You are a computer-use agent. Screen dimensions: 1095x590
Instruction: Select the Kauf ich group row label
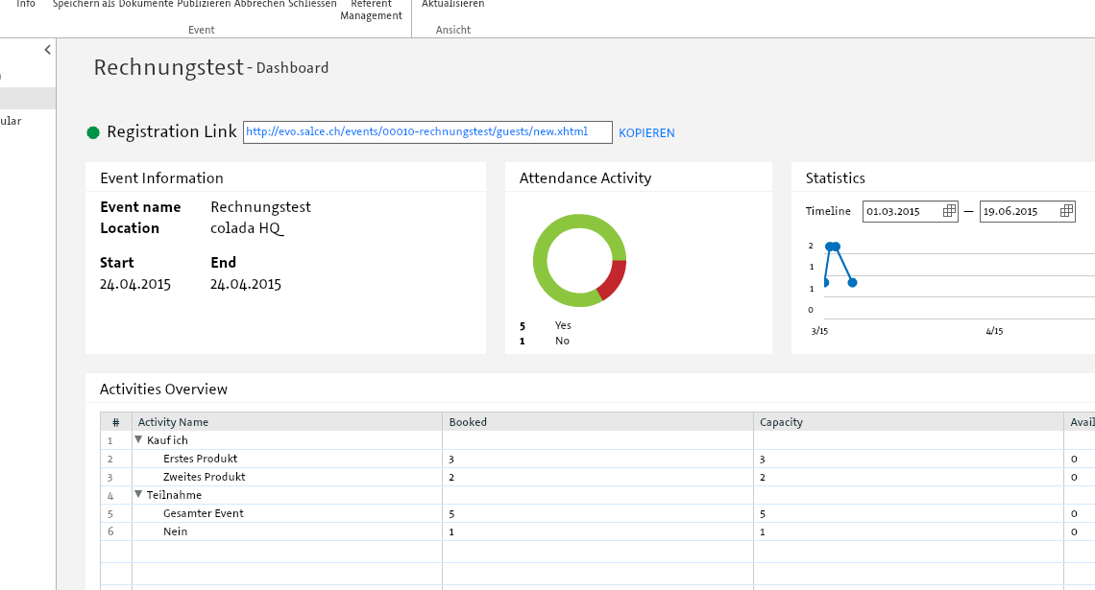(167, 440)
